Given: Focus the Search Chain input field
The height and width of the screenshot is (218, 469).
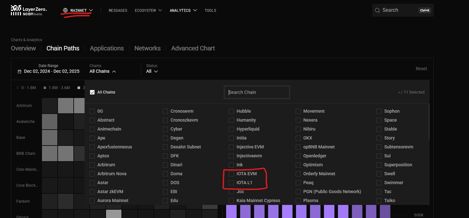Looking at the screenshot, I should click(x=257, y=92).
